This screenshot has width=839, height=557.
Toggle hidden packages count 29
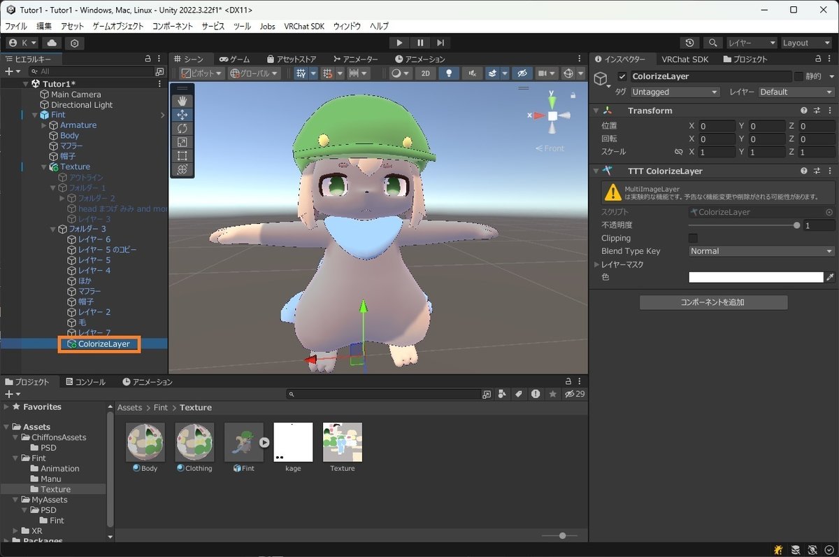[x=575, y=395]
